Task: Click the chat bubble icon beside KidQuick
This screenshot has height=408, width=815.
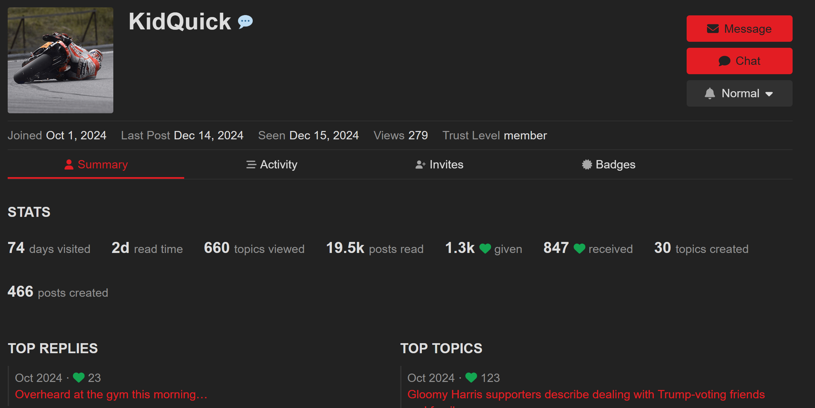Action: [245, 22]
